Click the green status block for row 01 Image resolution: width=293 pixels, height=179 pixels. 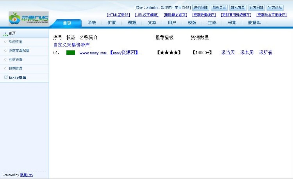point(71,53)
